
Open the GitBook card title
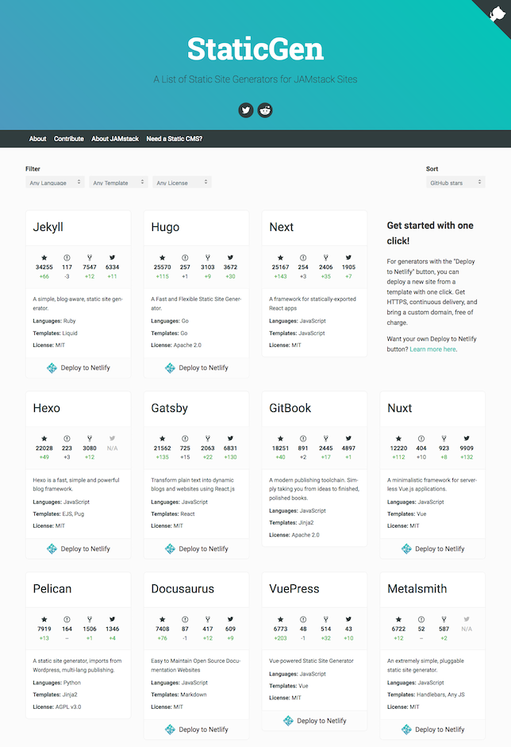point(290,408)
